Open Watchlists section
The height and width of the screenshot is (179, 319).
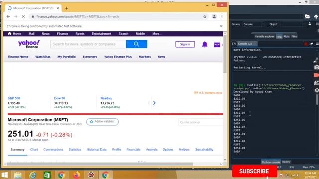tap(43, 57)
